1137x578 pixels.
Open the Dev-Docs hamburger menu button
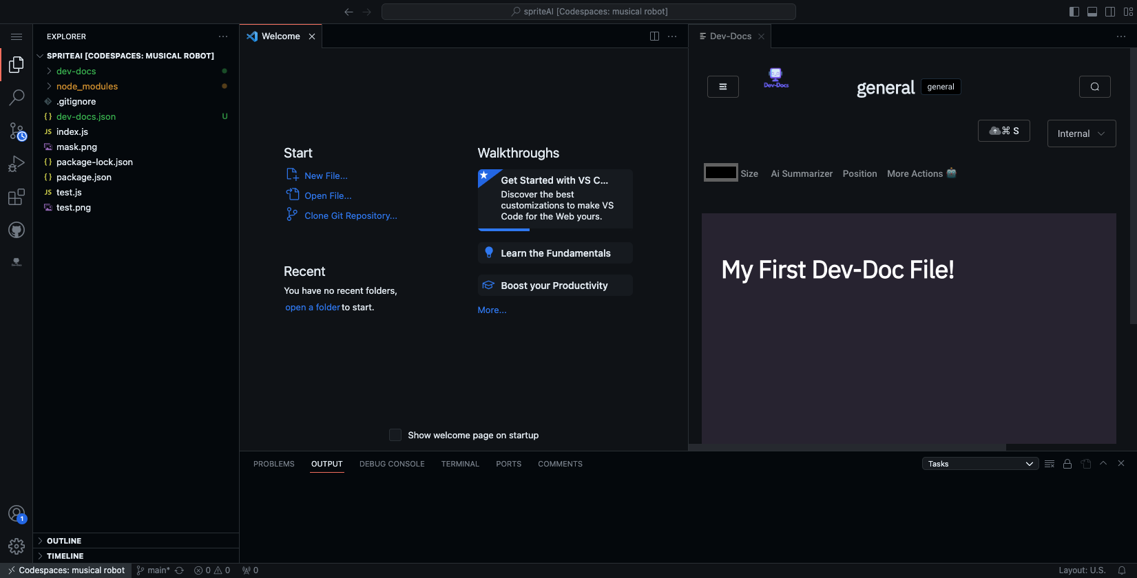[722, 87]
